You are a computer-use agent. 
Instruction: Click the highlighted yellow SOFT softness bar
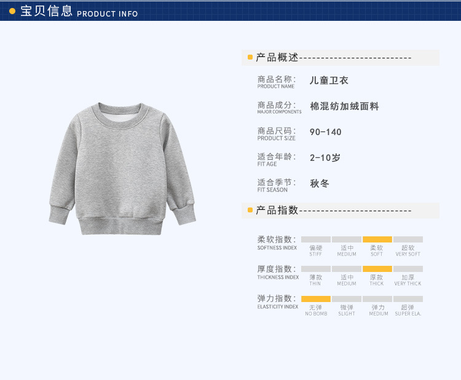[377, 239]
